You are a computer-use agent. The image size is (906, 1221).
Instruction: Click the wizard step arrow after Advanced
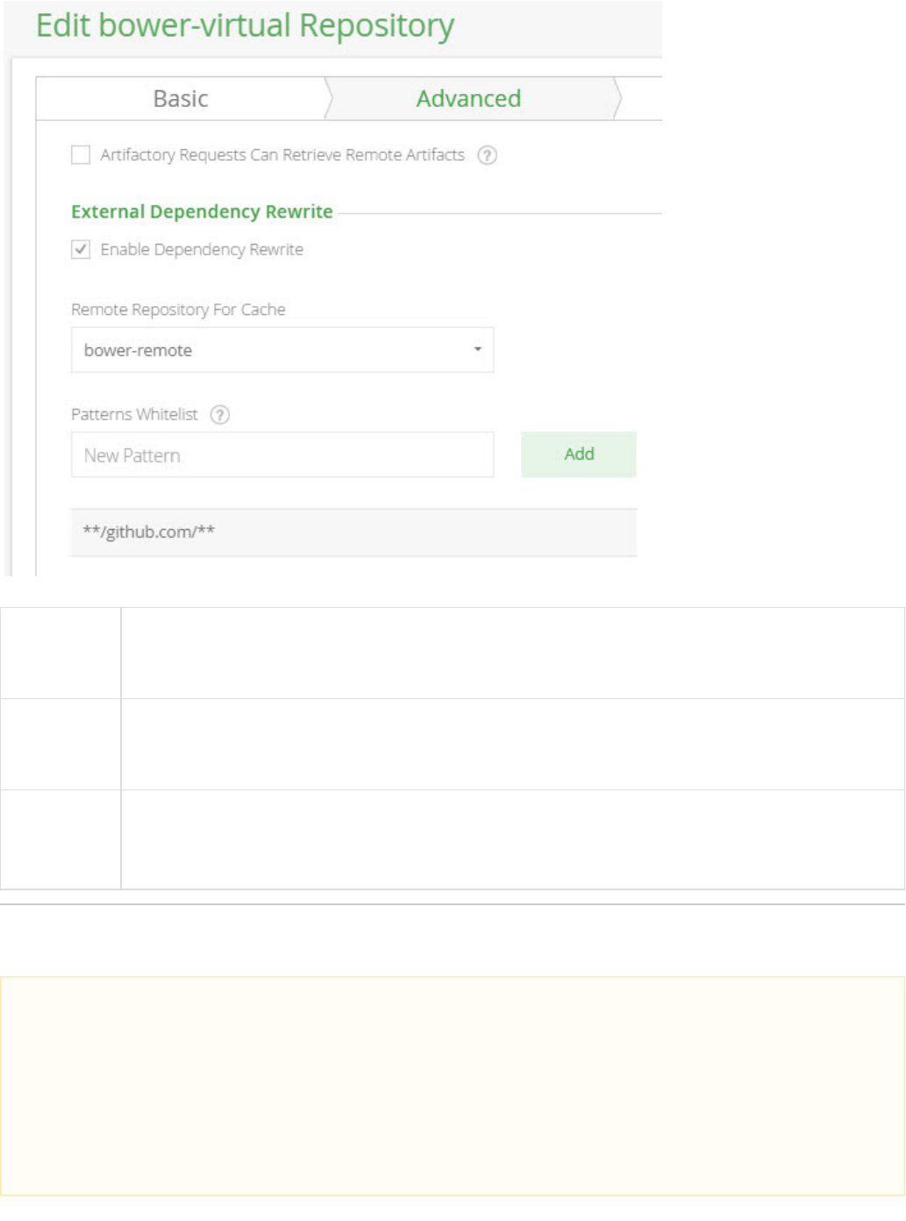click(617, 99)
